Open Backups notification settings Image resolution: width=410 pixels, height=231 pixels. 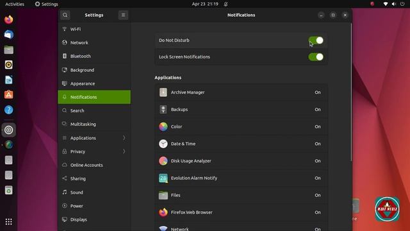click(241, 110)
